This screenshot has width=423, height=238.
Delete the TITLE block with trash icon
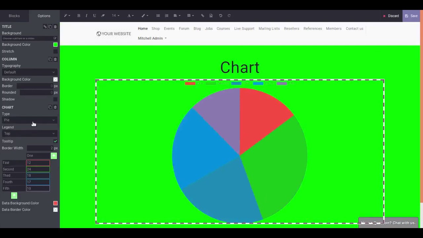(55, 26)
